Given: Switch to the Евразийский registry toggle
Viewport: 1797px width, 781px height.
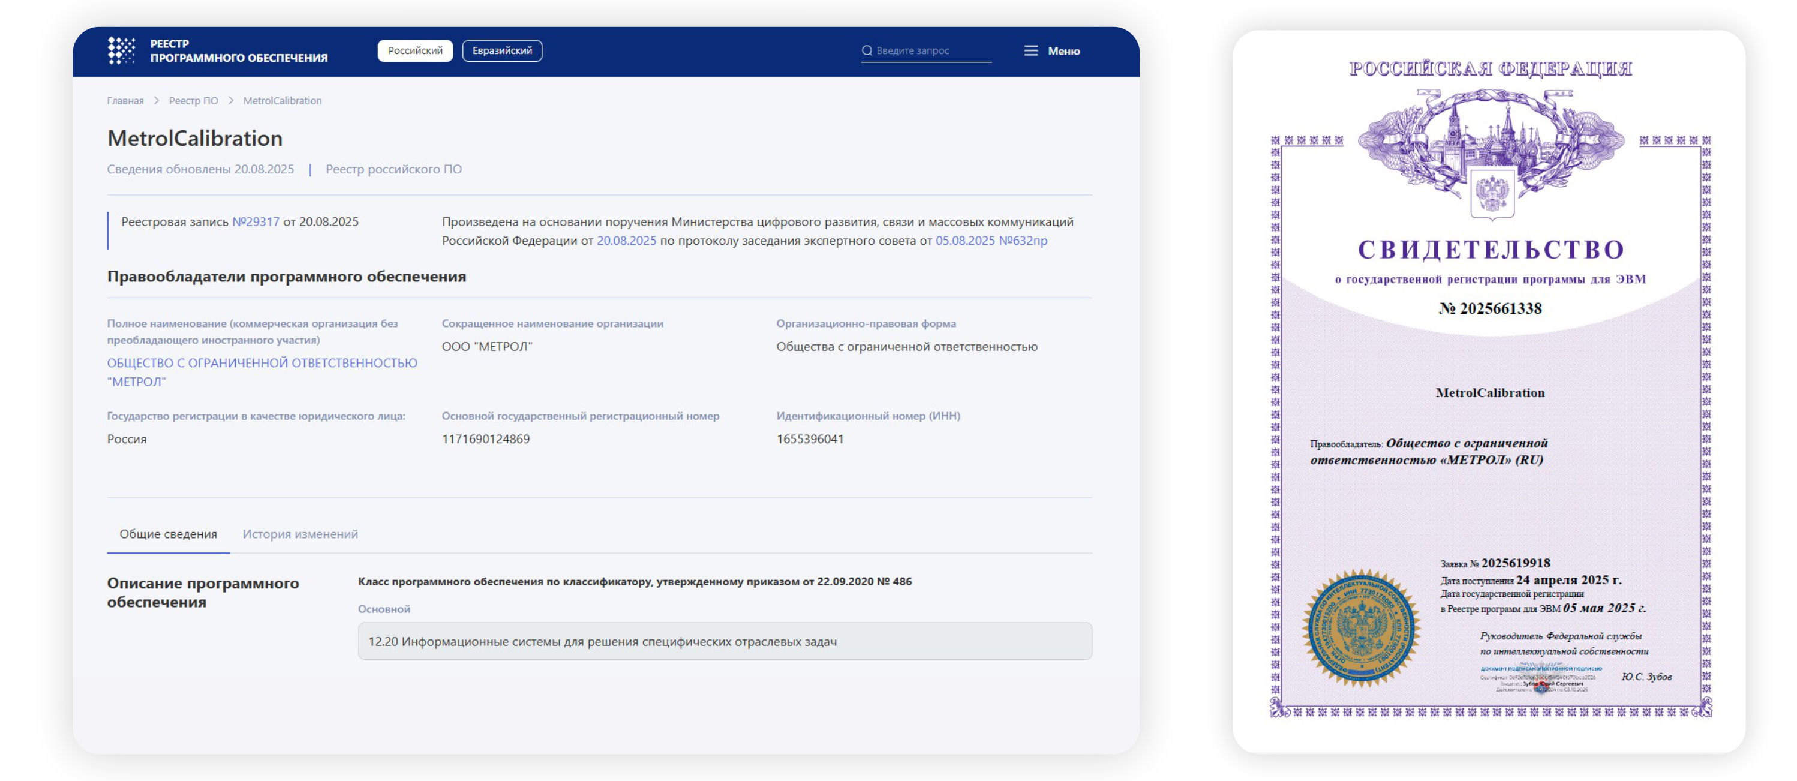Looking at the screenshot, I should tap(502, 50).
